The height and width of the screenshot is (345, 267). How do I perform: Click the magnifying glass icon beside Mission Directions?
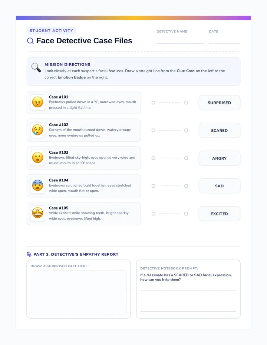pos(36,67)
